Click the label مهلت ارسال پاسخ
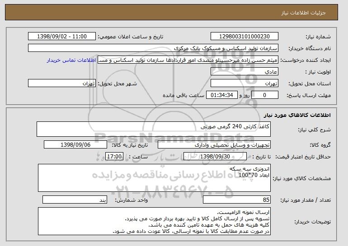 (x=309, y=95)
